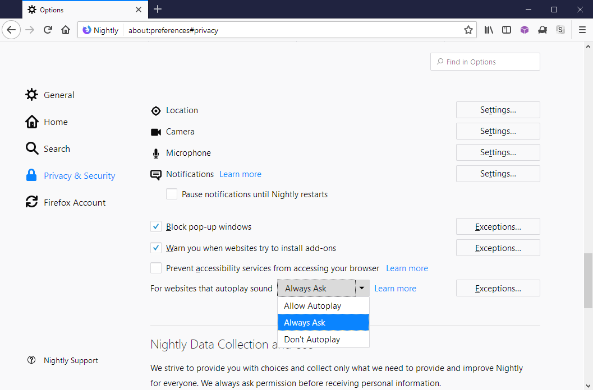Click the address bar URL
The height and width of the screenshot is (390, 593).
tap(173, 30)
